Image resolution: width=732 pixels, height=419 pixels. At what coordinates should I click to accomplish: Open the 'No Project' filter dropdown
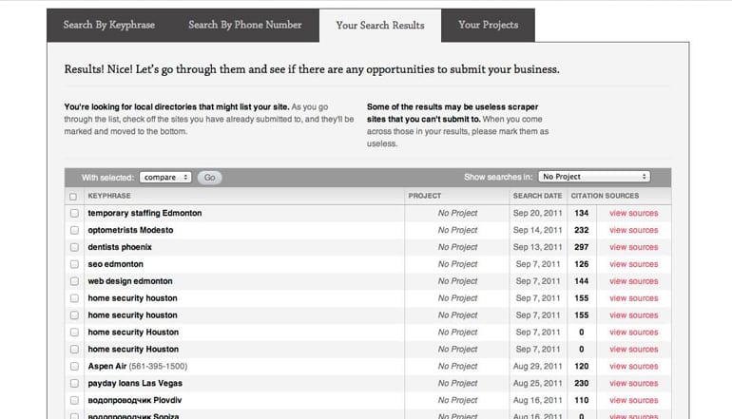[x=593, y=177]
